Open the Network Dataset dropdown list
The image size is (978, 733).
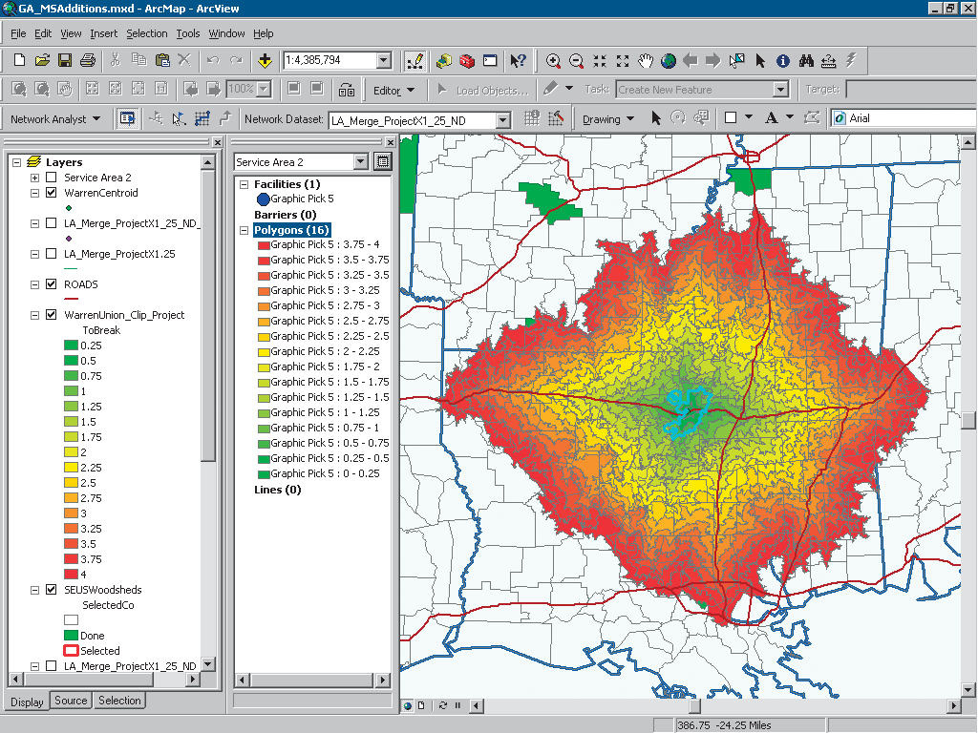coord(502,120)
